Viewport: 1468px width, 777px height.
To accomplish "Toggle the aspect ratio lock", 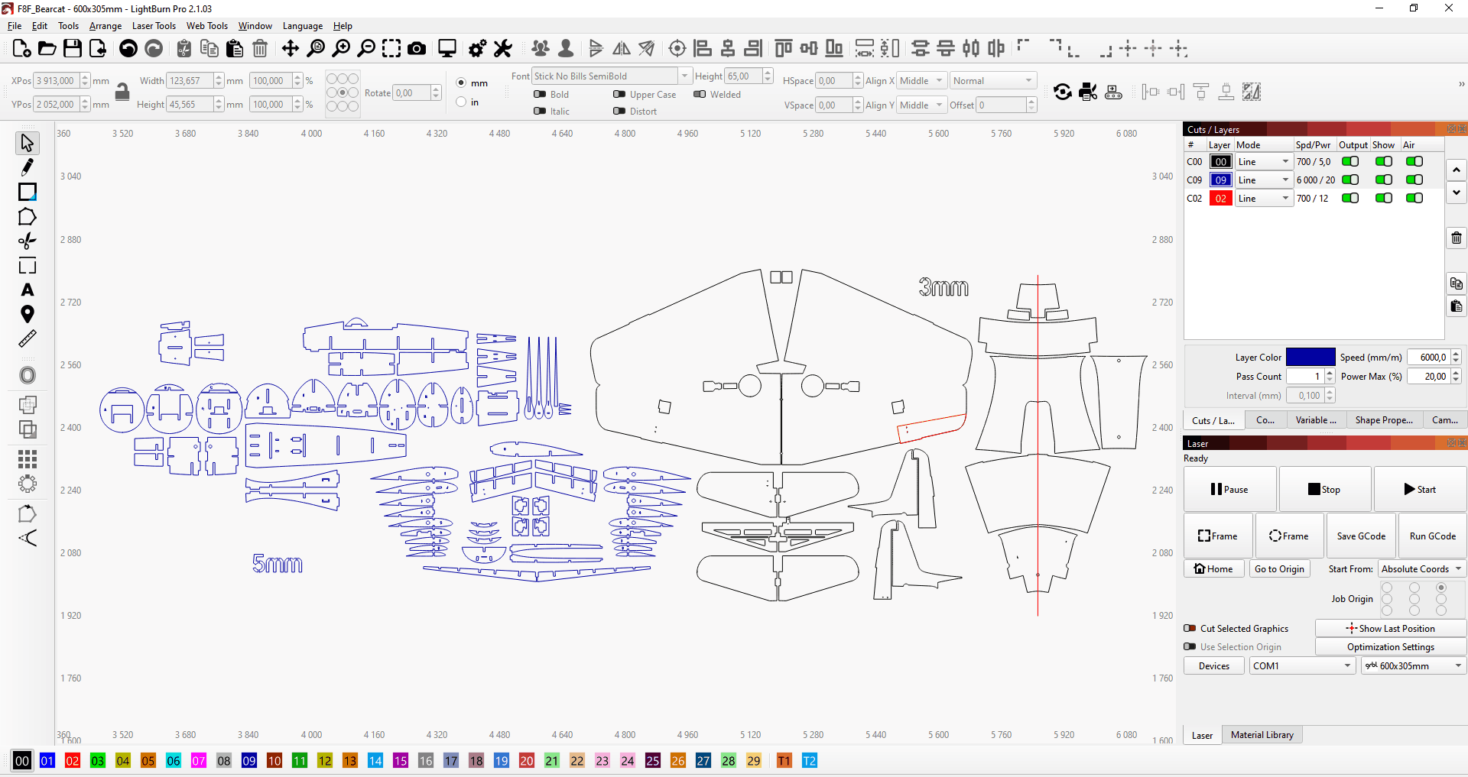I will [x=122, y=92].
